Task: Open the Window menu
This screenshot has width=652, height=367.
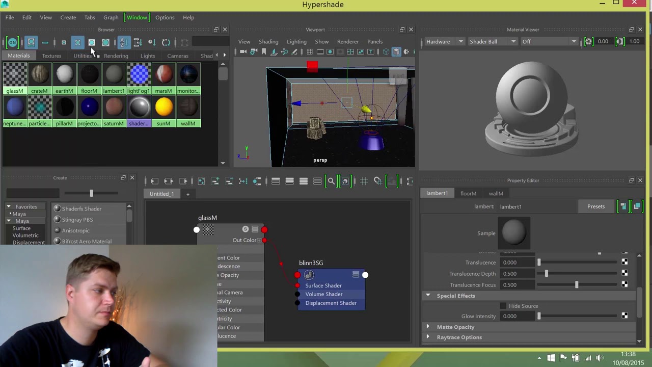Action: [137, 17]
